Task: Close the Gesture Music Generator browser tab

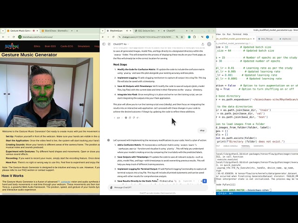Action: pos(37,31)
